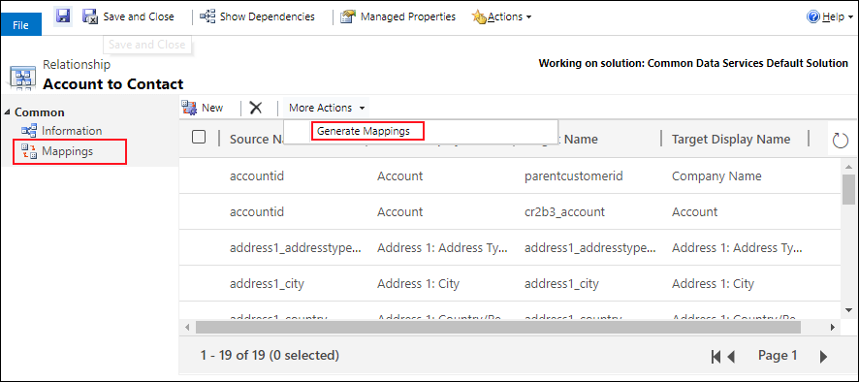Viewport: 859px width, 382px height.
Task: Click the Managed Properties icon
Action: 348,17
